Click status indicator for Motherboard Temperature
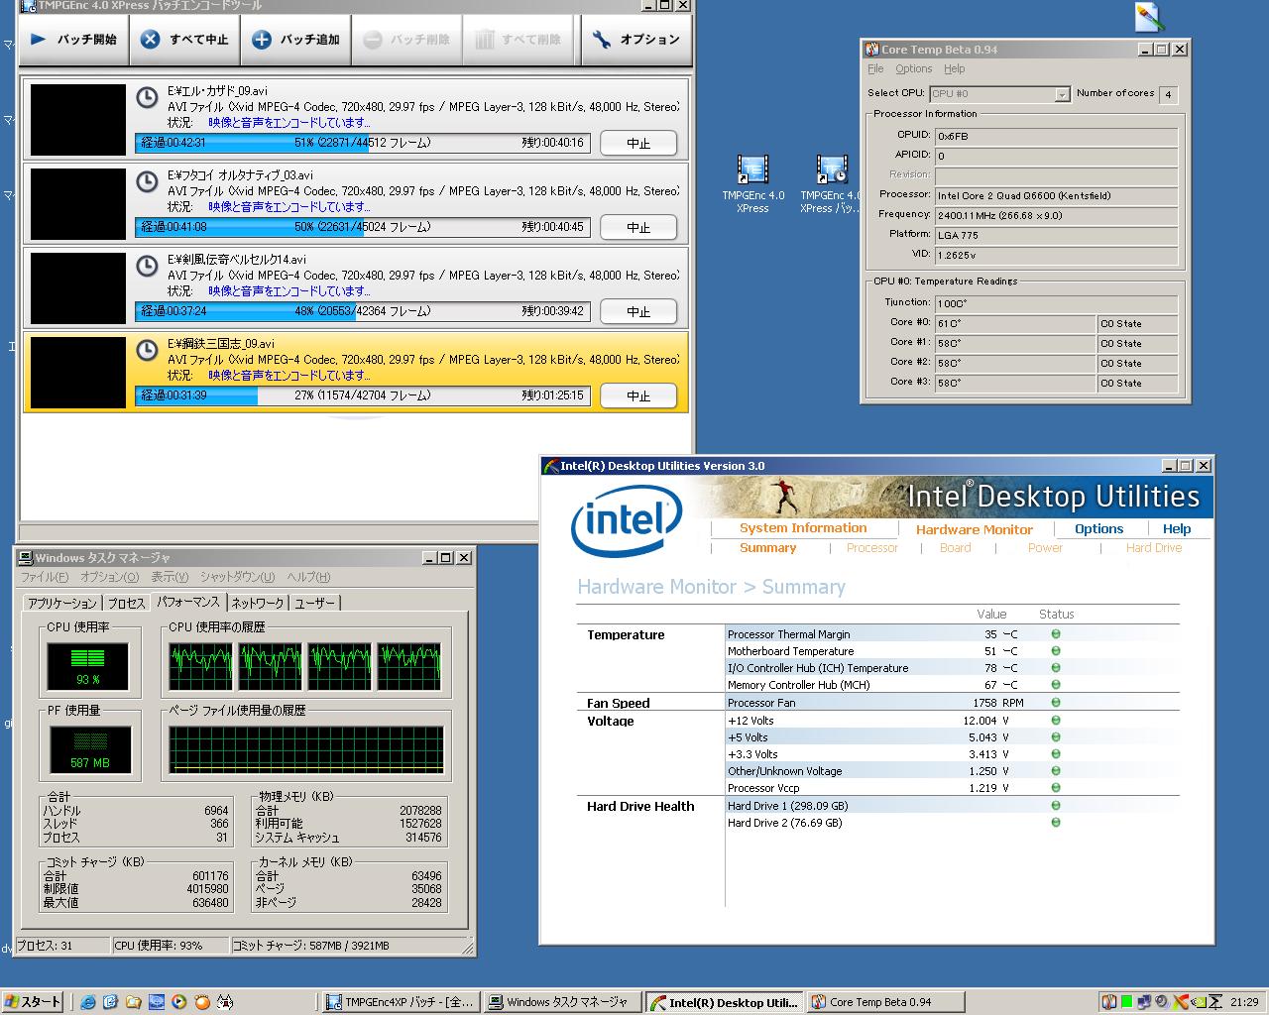The image size is (1269, 1015). 1056,651
